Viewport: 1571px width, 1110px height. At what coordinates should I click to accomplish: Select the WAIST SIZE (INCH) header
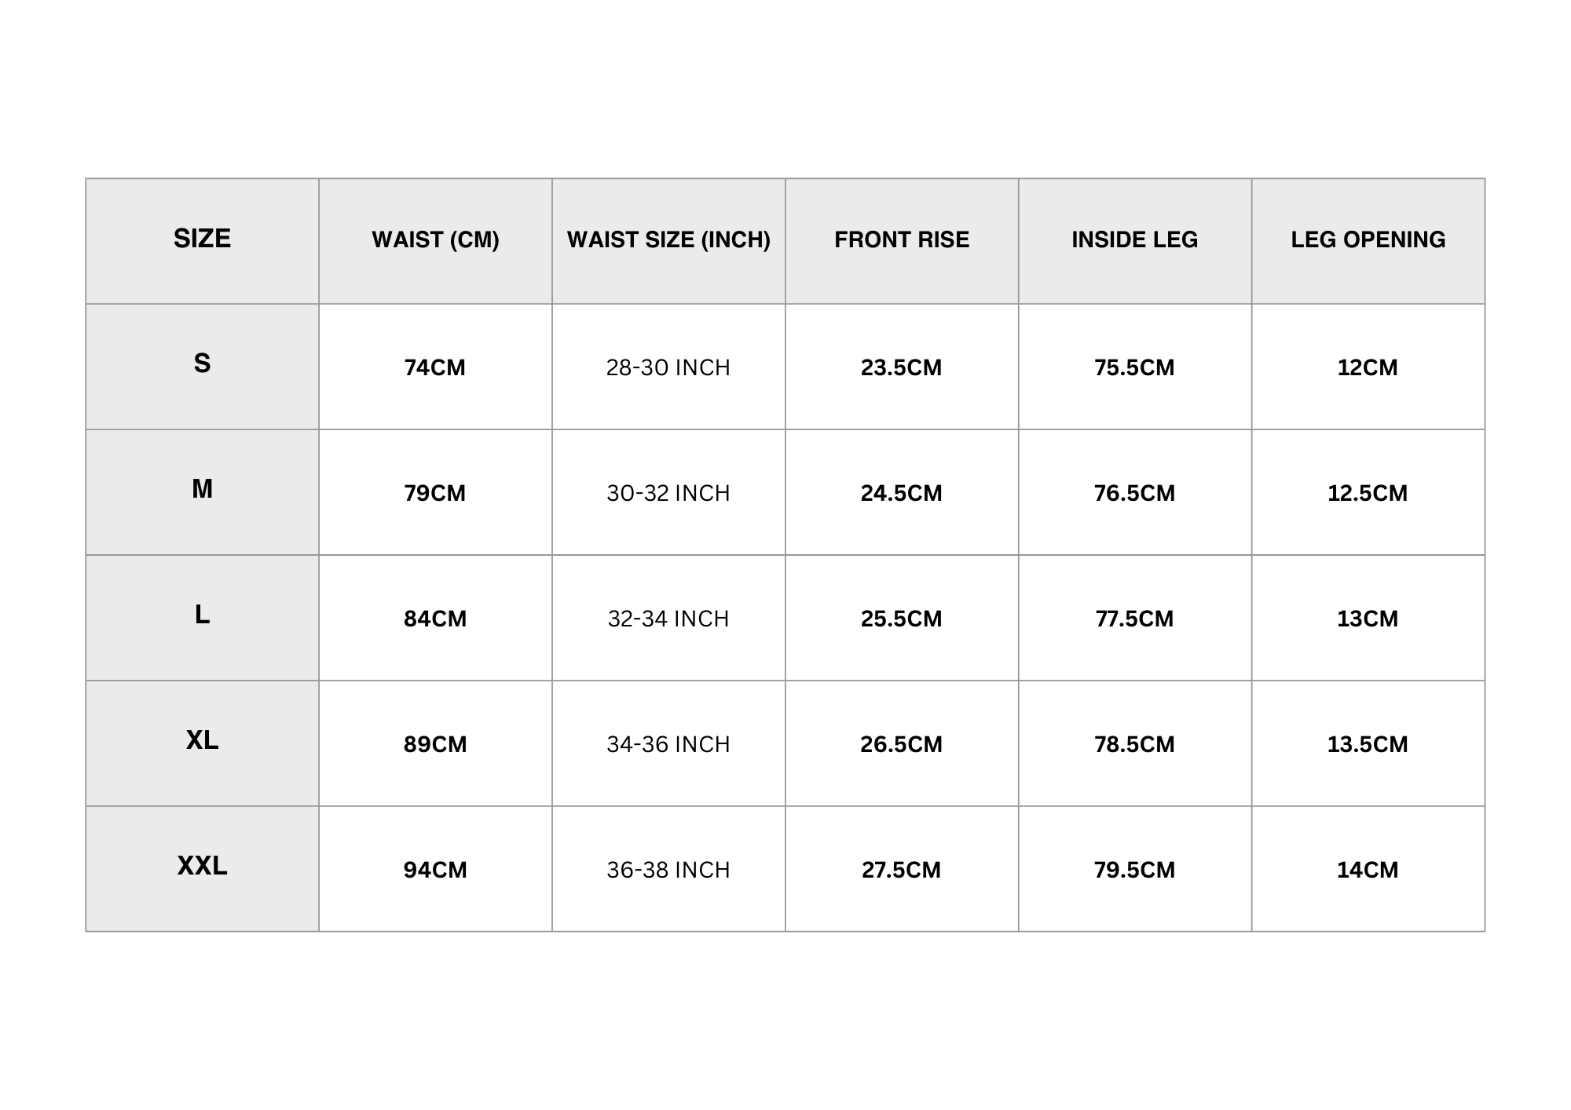point(668,239)
